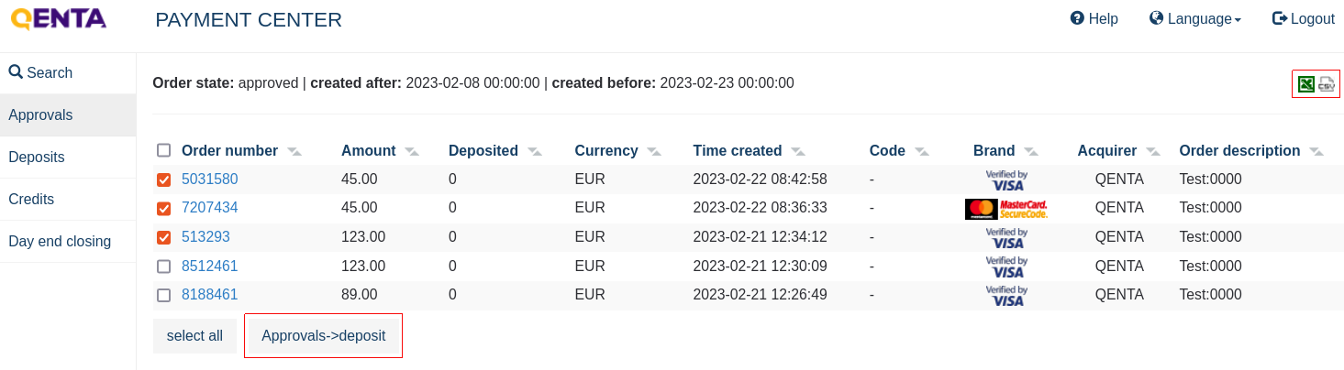Log out via Logout link
1344x370 pixels.
pyautogui.click(x=1303, y=18)
